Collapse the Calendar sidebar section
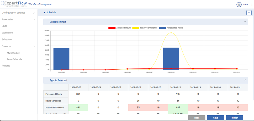This screenshot has width=254, height=121. click(x=34, y=46)
